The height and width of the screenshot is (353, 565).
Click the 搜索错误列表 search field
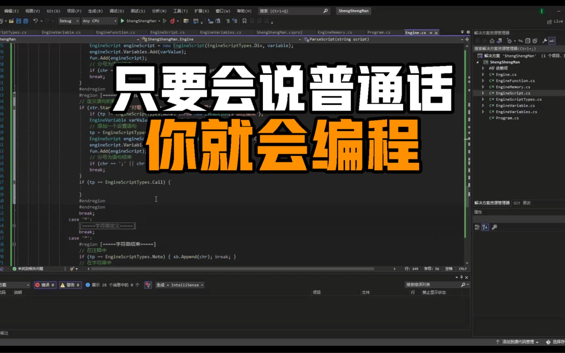click(437, 285)
